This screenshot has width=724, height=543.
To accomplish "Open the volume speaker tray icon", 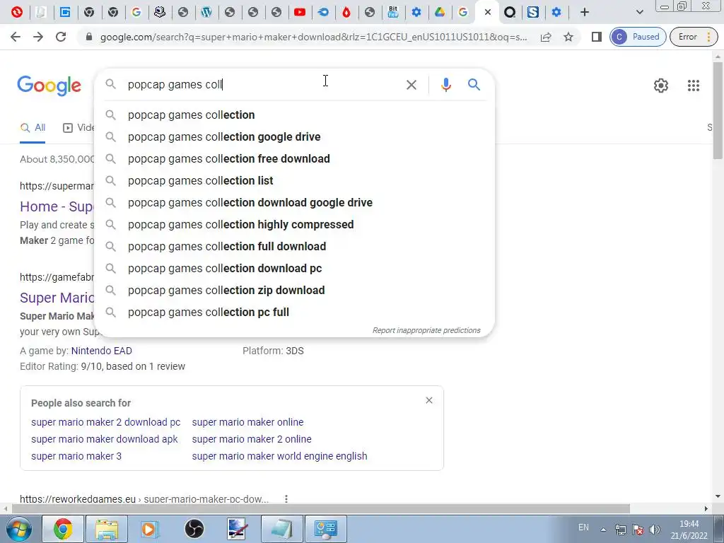I will click(654, 530).
